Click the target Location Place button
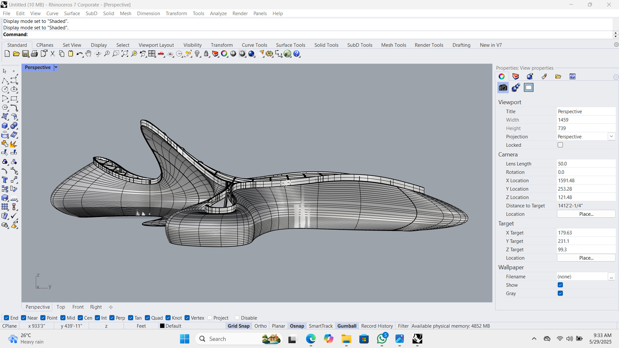Image resolution: width=619 pixels, height=348 pixels. pos(586,258)
